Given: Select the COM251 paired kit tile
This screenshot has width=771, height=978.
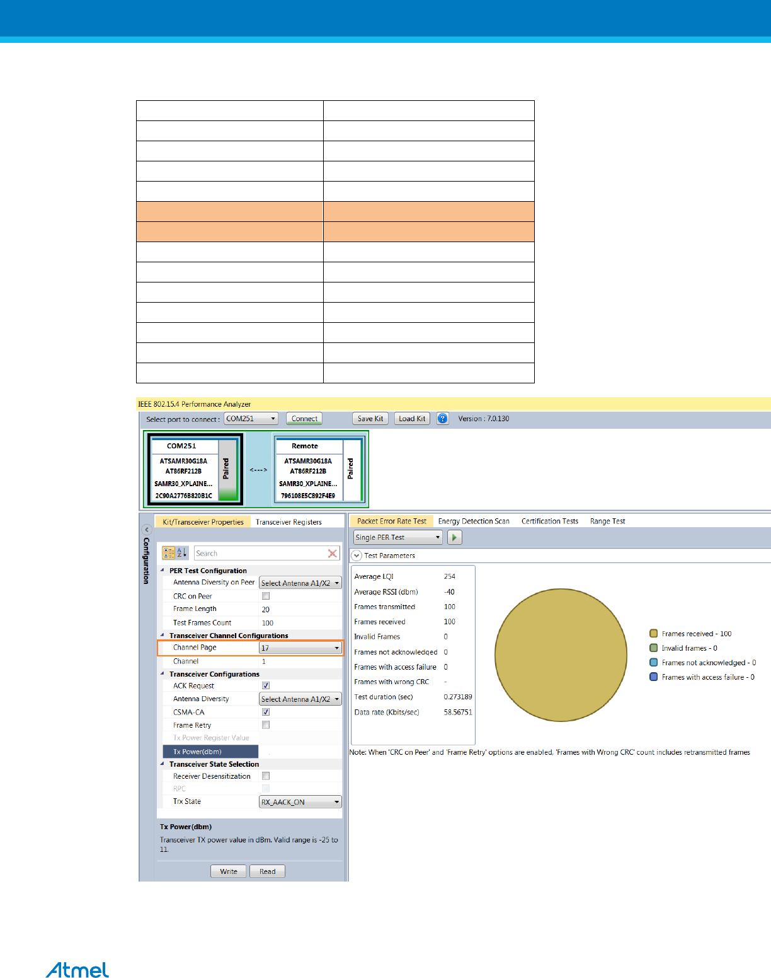Looking at the screenshot, I should 195,470.
